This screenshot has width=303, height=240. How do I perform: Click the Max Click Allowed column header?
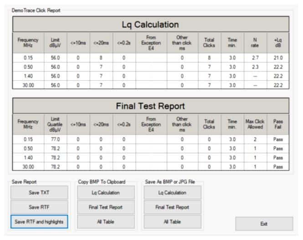(255, 124)
